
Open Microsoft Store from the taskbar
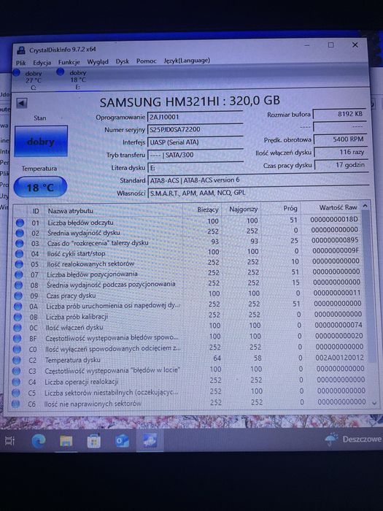(94, 441)
